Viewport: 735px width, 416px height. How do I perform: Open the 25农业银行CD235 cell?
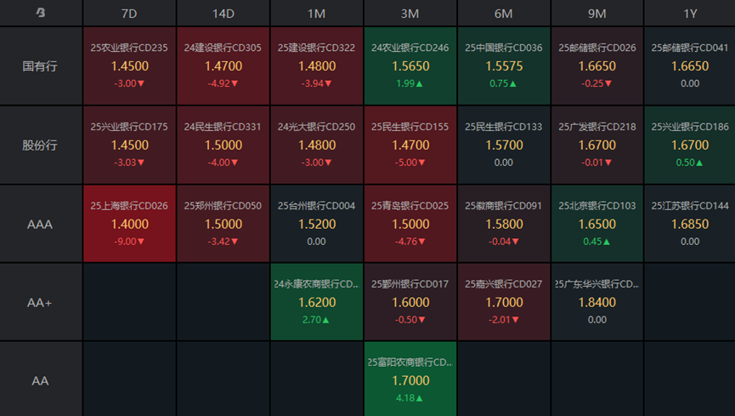click(x=129, y=66)
